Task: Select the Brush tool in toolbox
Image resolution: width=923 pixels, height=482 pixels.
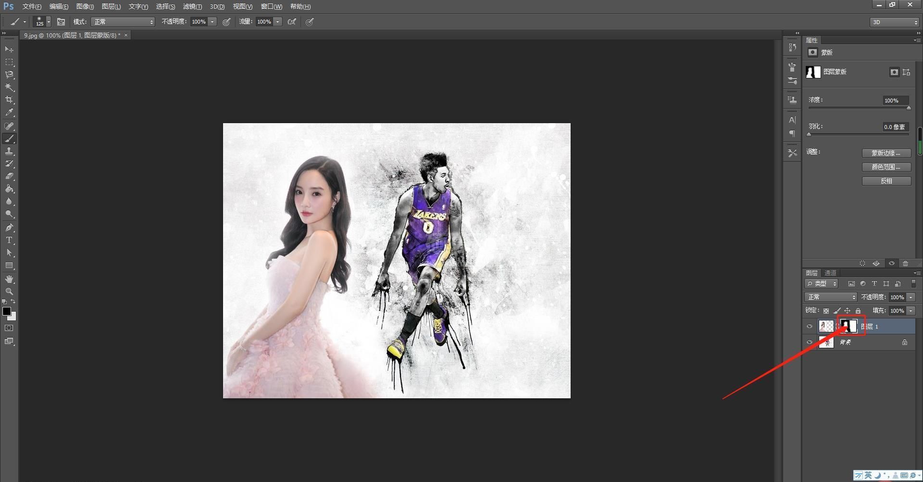Action: 9,139
